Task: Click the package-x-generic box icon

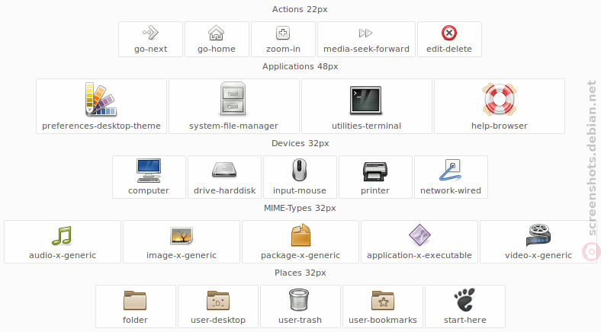Action: 301,235
